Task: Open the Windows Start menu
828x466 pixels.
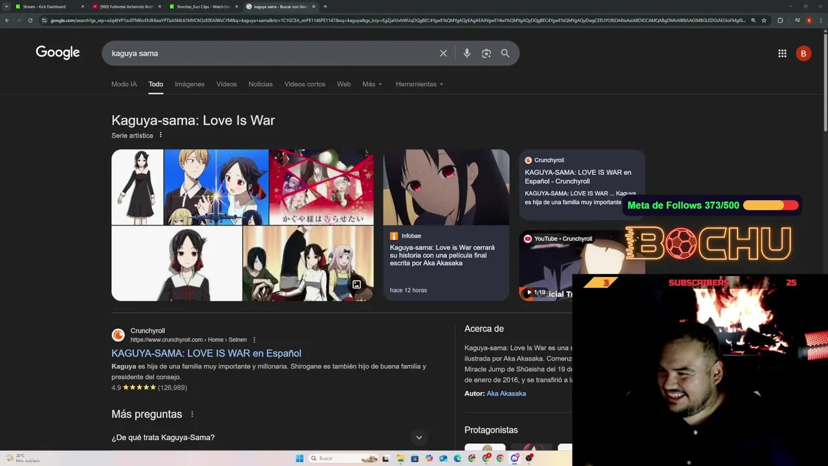Action: tap(300, 458)
